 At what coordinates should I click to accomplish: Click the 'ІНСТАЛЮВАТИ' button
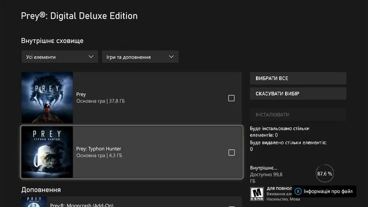(298, 114)
